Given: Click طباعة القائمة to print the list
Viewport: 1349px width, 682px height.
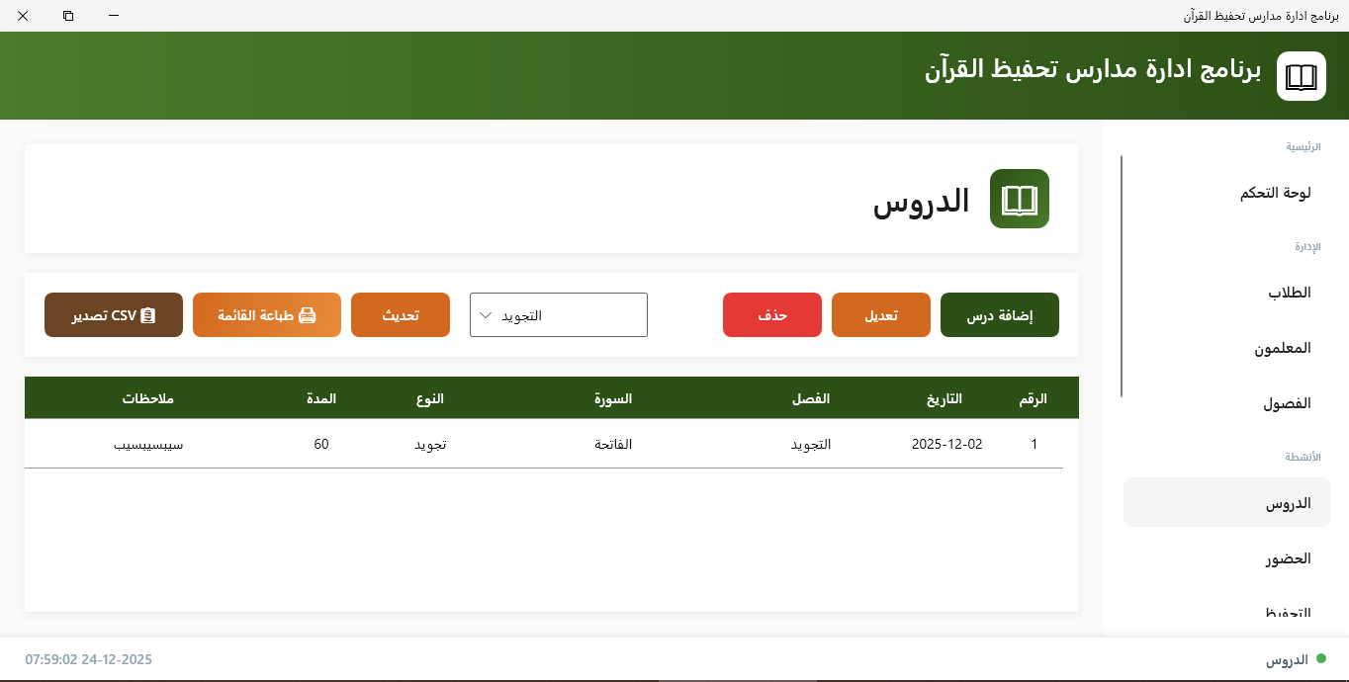Looking at the screenshot, I should (266, 314).
